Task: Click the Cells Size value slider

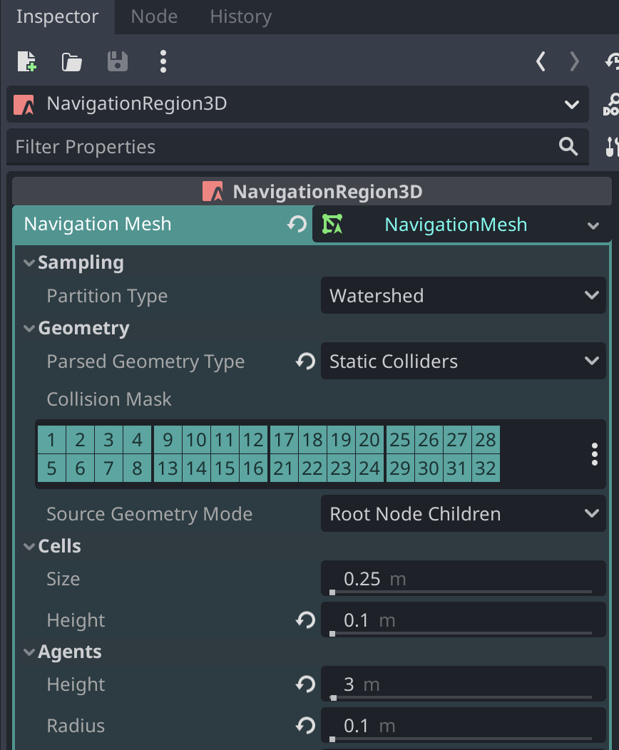Action: pyautogui.click(x=463, y=578)
